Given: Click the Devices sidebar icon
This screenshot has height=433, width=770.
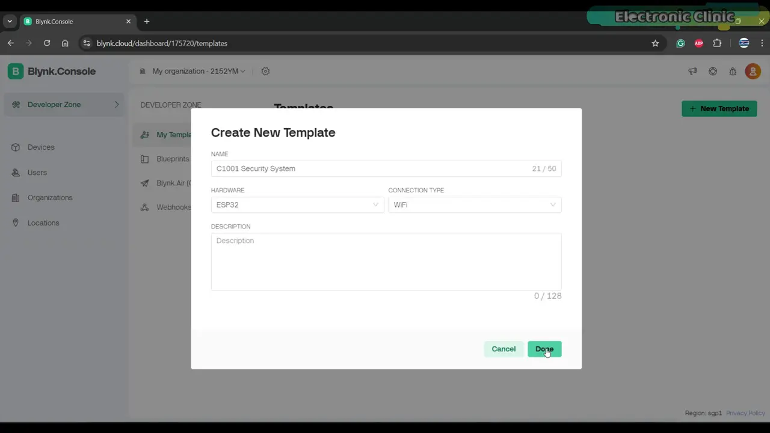Looking at the screenshot, I should pyautogui.click(x=16, y=147).
